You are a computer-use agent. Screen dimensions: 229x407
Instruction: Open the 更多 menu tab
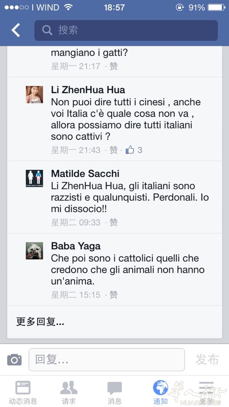coord(207,393)
